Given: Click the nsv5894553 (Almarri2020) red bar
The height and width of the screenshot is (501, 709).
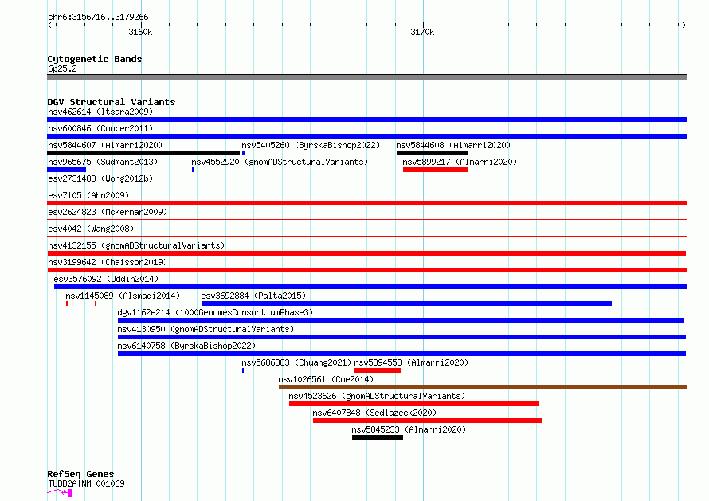Looking at the screenshot, I should [x=378, y=370].
